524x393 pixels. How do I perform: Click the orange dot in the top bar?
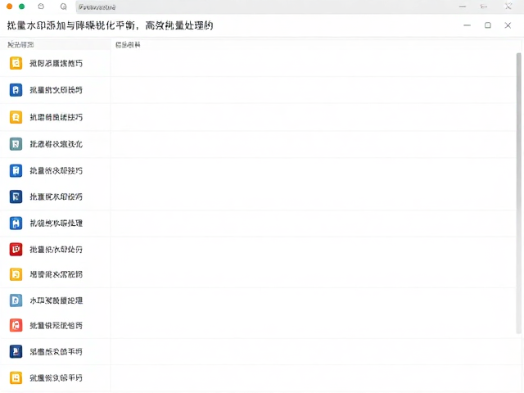click(9, 7)
